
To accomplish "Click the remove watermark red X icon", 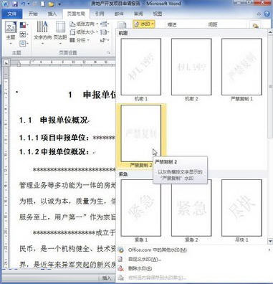I will (121, 268).
